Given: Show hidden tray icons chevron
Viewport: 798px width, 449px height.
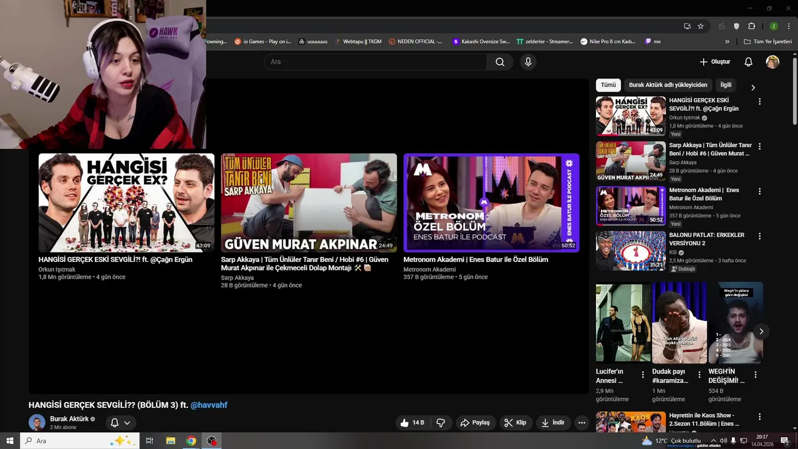Looking at the screenshot, I should click(x=713, y=441).
